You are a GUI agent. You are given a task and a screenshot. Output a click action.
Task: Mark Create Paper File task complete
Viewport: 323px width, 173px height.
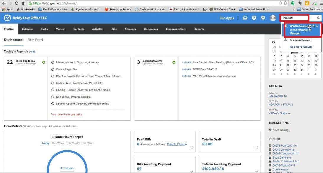53,69
